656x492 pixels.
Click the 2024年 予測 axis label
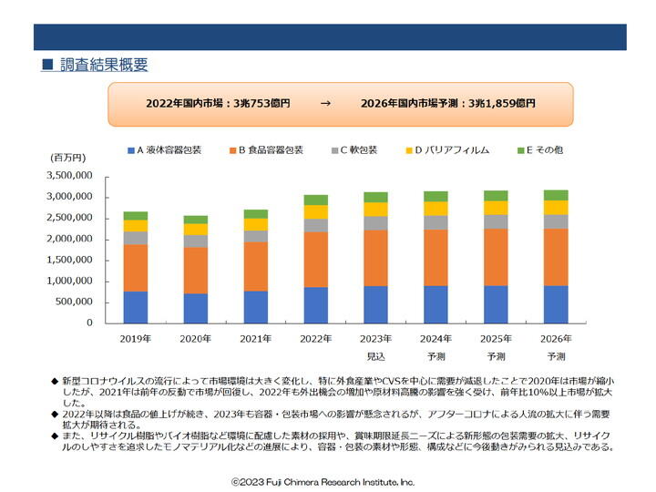436,347
